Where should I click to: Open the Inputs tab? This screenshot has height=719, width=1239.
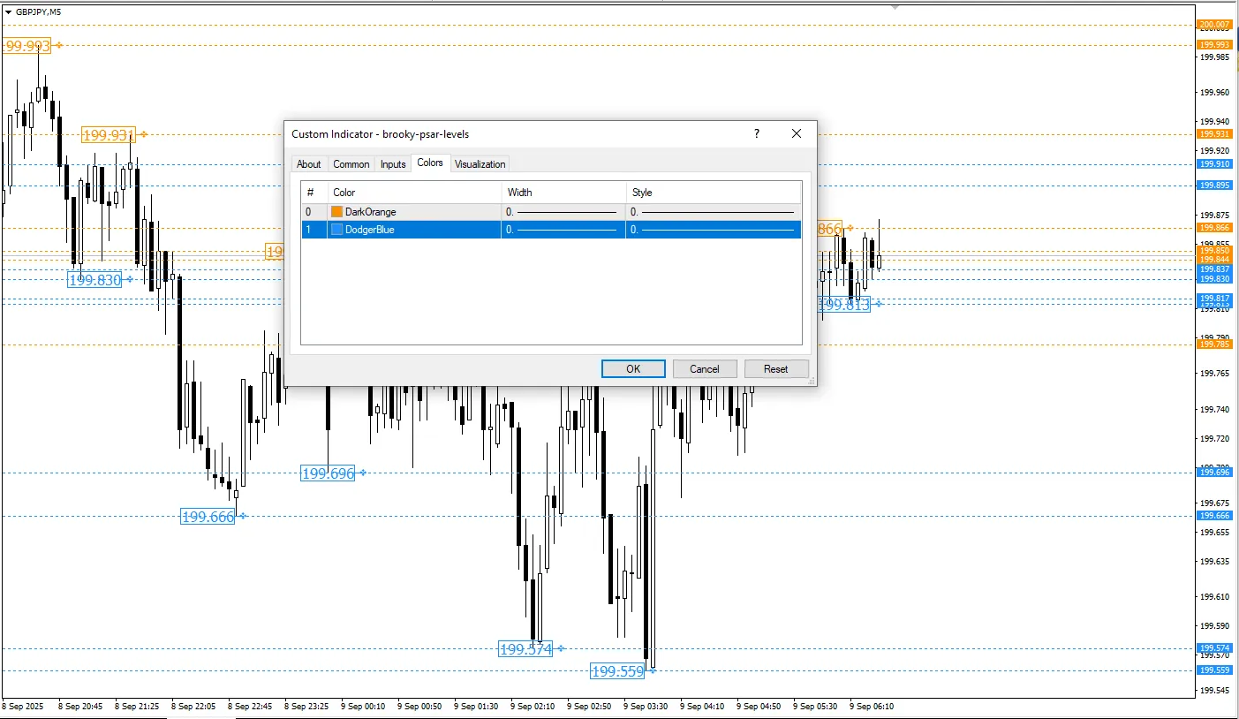point(393,164)
